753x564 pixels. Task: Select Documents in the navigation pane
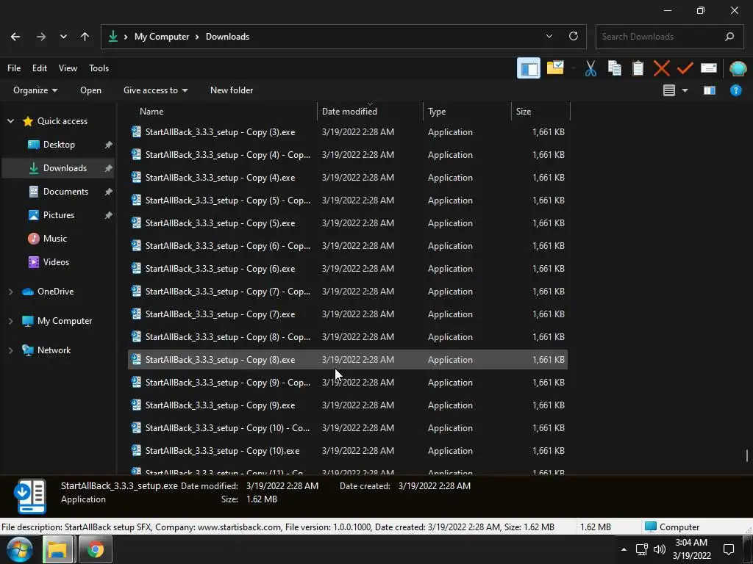click(65, 192)
